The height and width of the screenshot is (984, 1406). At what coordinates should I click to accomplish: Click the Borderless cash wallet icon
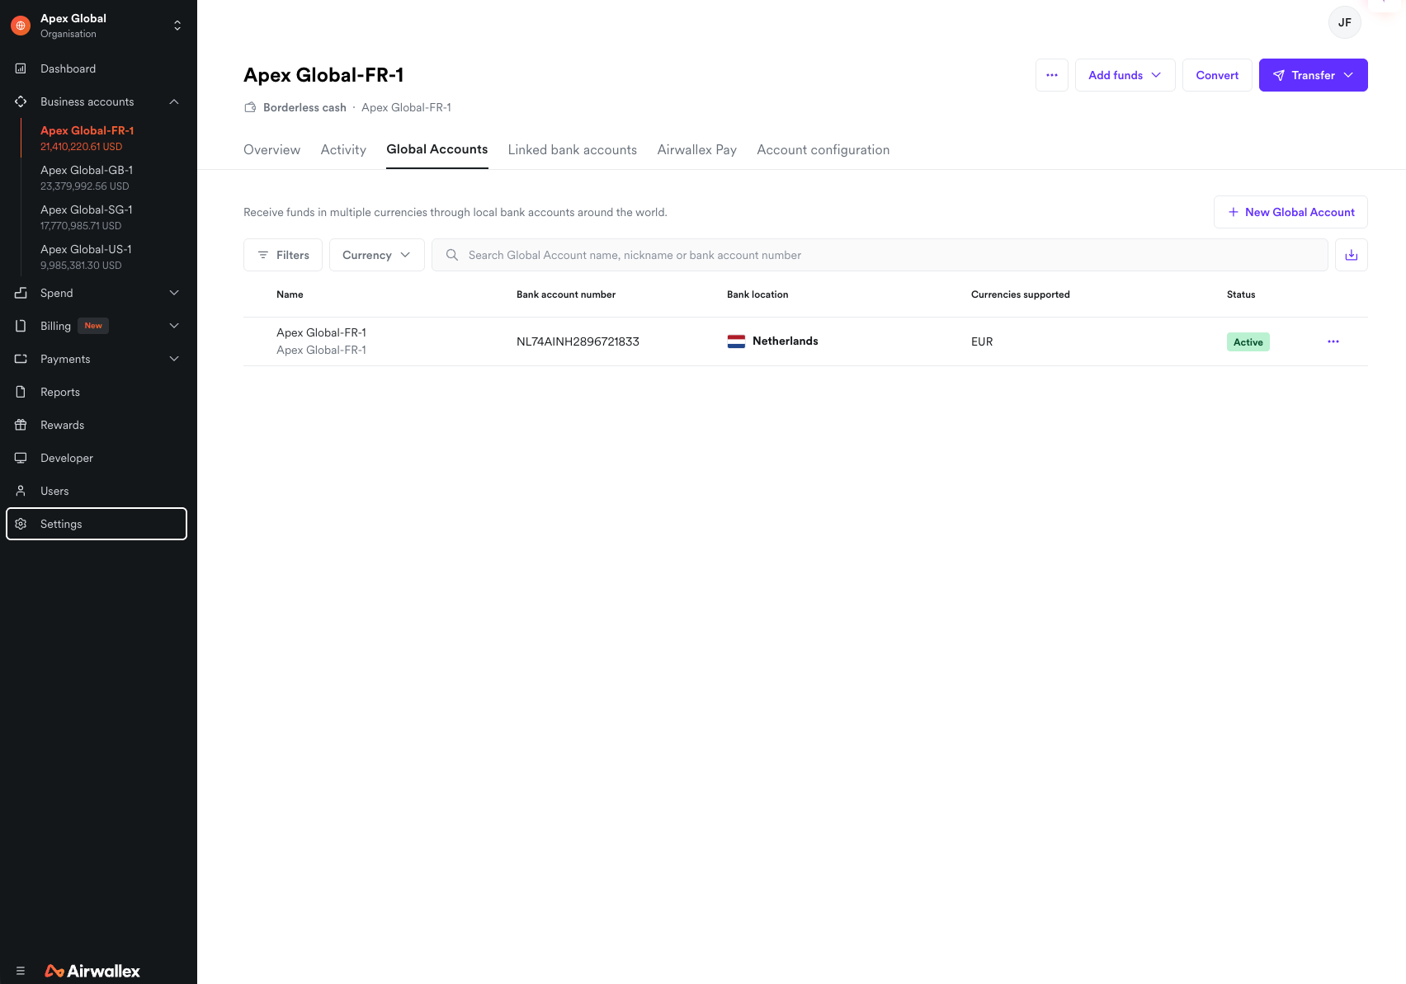[250, 107]
